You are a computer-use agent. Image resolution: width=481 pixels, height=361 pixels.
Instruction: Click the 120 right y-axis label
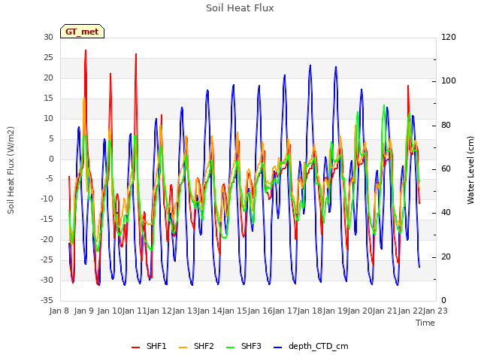point(449,37)
